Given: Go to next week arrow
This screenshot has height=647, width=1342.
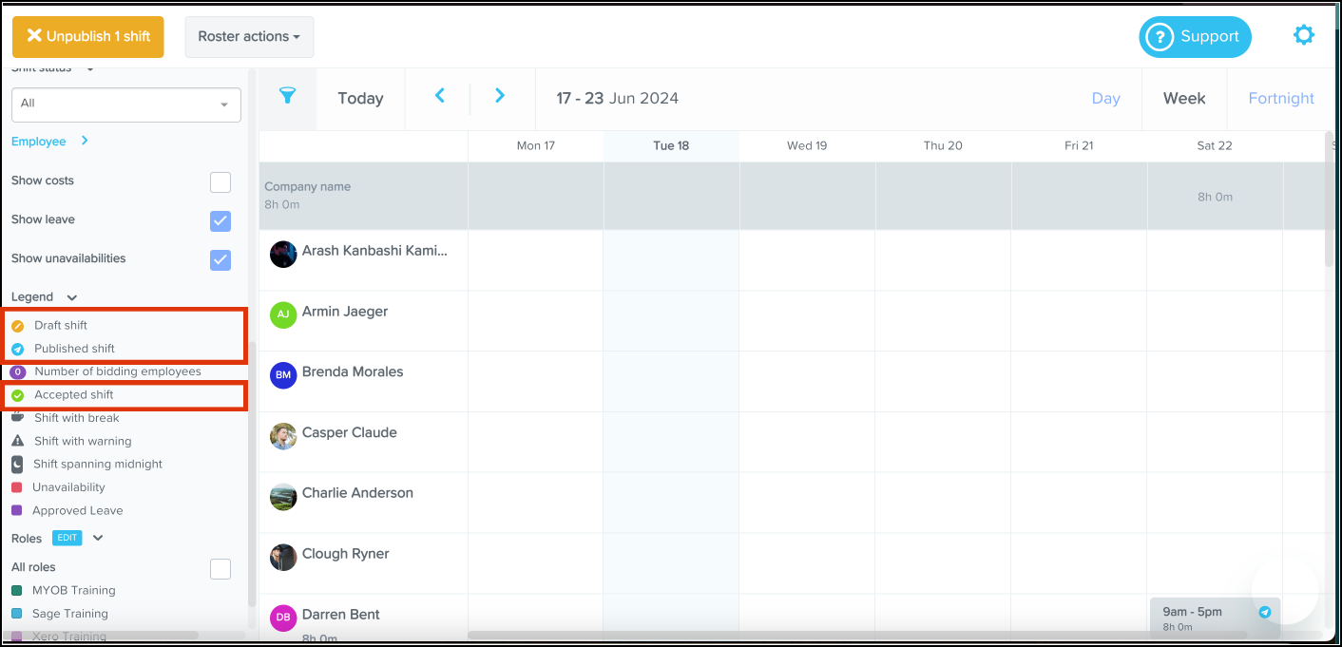Looking at the screenshot, I should (500, 96).
